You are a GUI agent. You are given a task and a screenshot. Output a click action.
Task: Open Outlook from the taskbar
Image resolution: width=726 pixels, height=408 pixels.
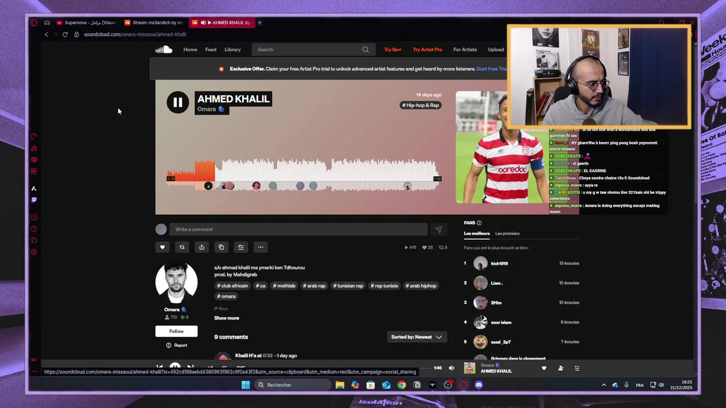pyautogui.click(x=386, y=385)
